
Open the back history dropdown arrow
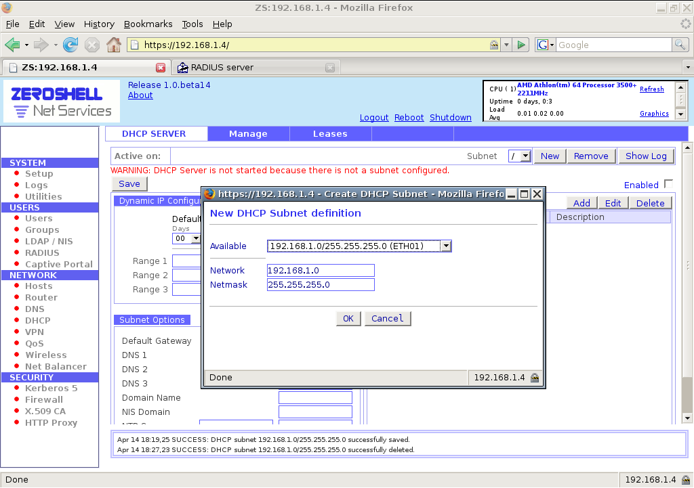[x=26, y=45]
